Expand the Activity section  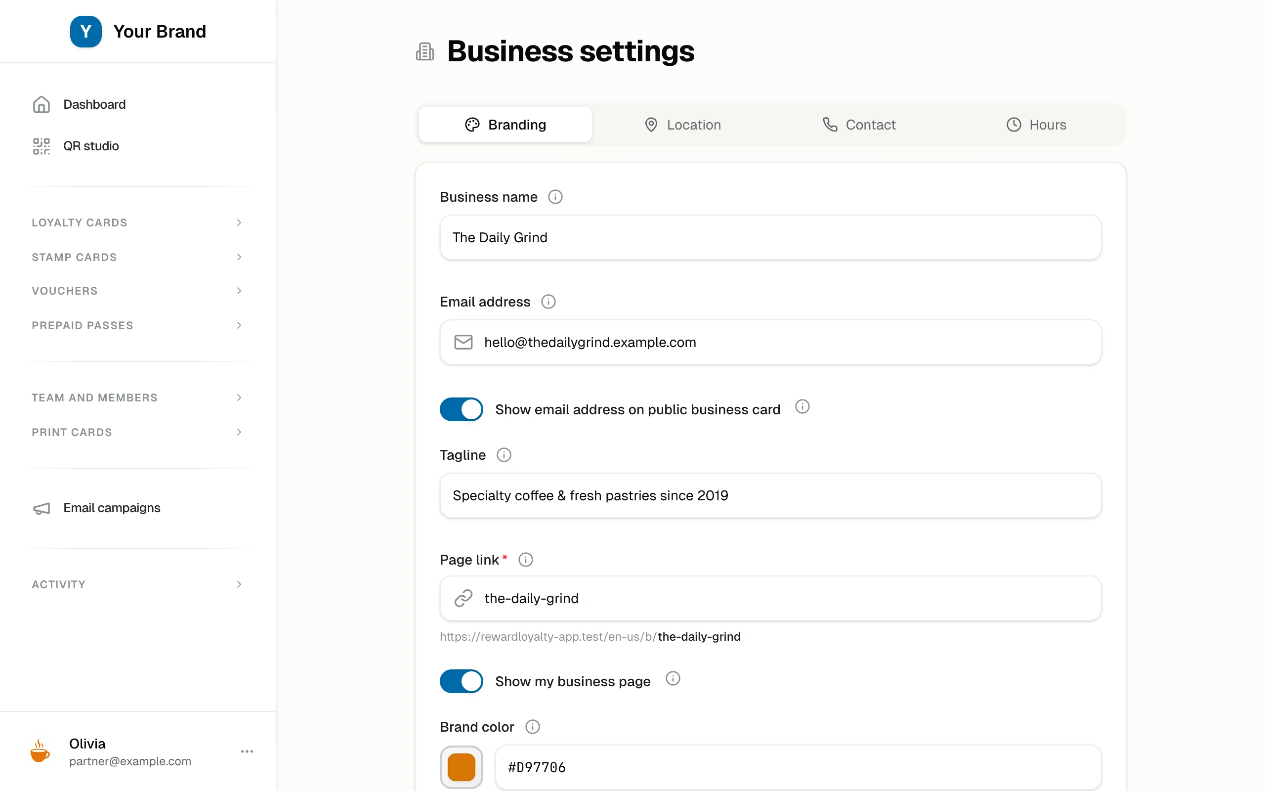point(138,584)
